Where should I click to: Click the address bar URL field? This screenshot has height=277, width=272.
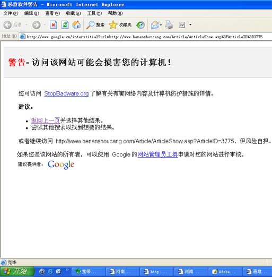tap(145, 37)
